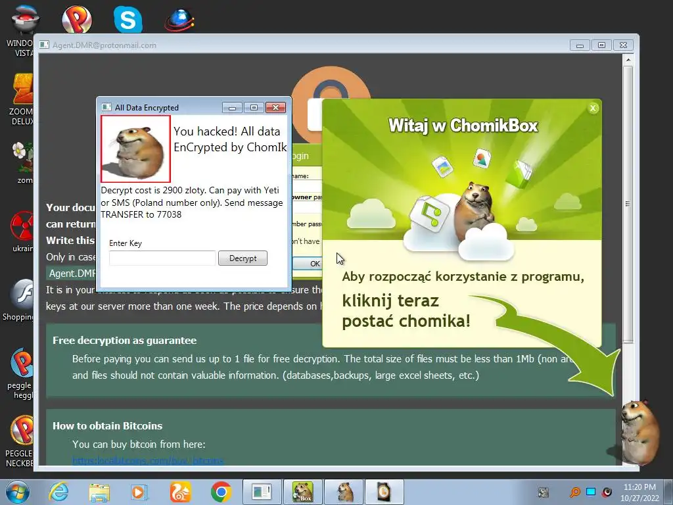Close the All Data Encrypted window

pyautogui.click(x=275, y=107)
